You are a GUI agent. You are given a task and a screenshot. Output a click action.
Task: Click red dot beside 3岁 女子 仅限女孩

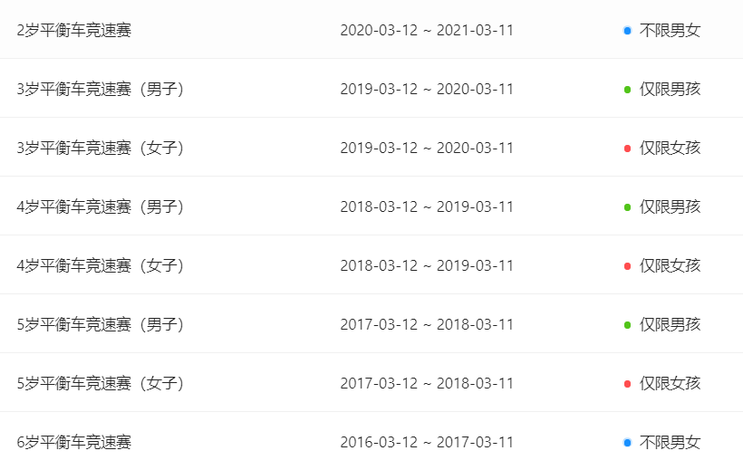(x=627, y=149)
